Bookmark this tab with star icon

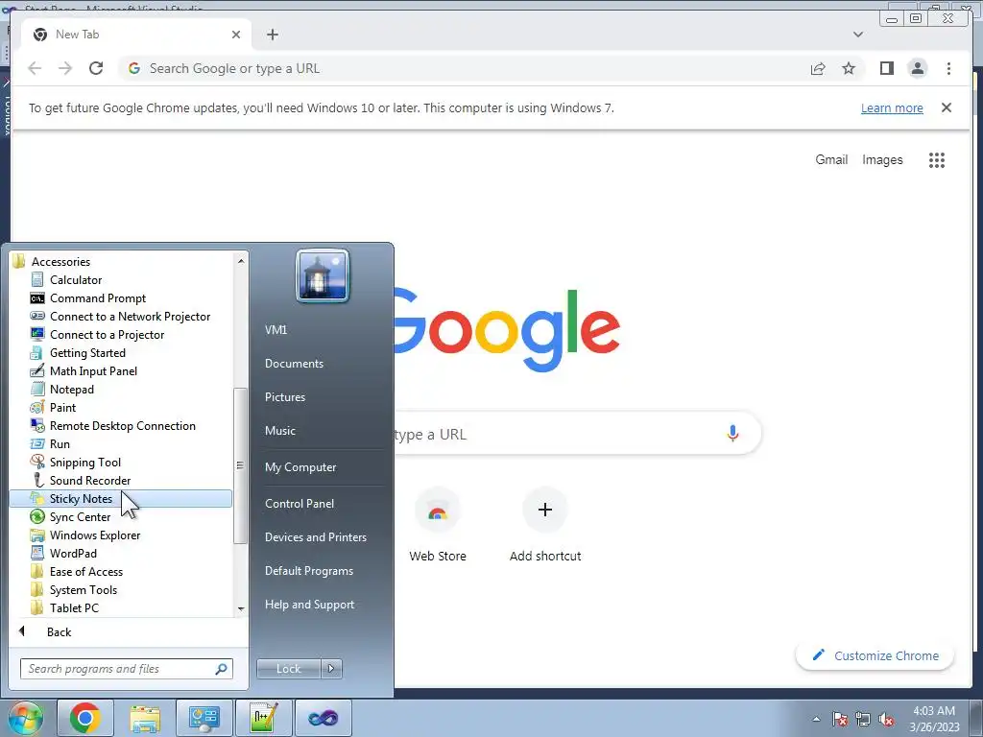[x=849, y=68]
